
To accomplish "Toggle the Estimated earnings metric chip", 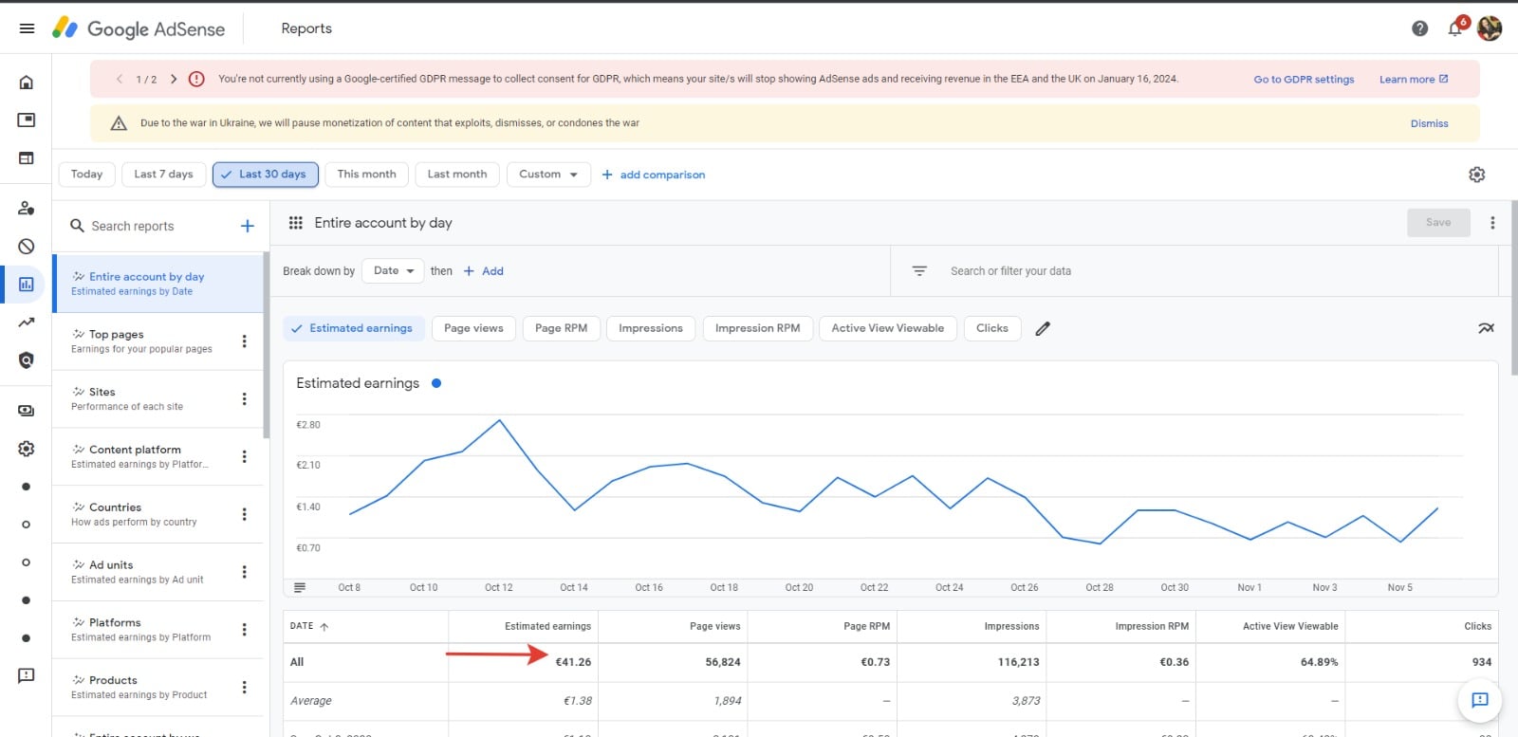I will click(x=353, y=328).
